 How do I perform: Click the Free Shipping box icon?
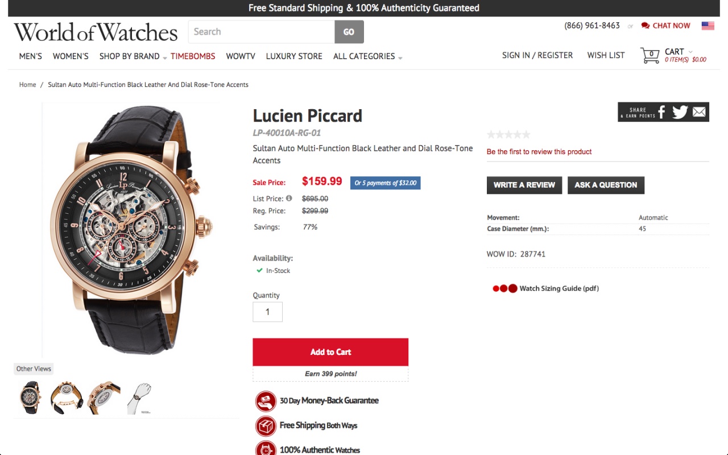pyautogui.click(x=266, y=425)
